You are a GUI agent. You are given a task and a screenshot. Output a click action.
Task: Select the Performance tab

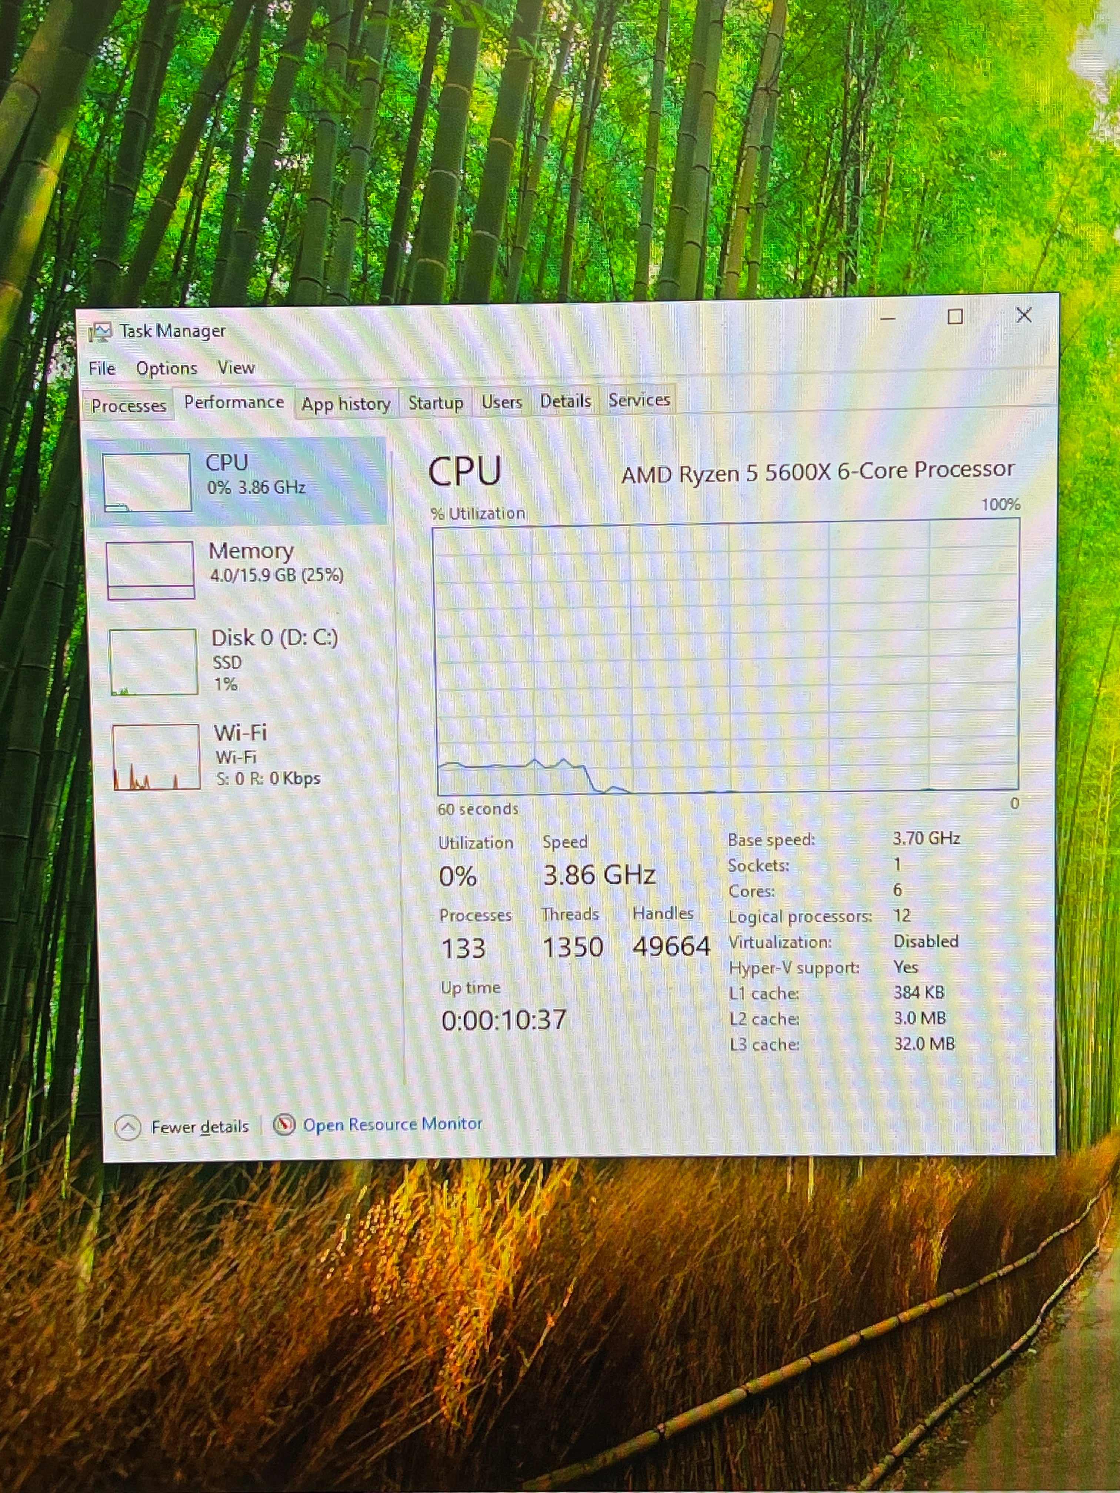[x=234, y=402]
